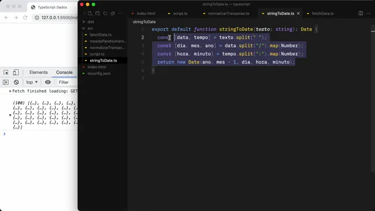This screenshot has width=375, height=211.
Task: Click the red close button of VS Code
Action: 82,4
